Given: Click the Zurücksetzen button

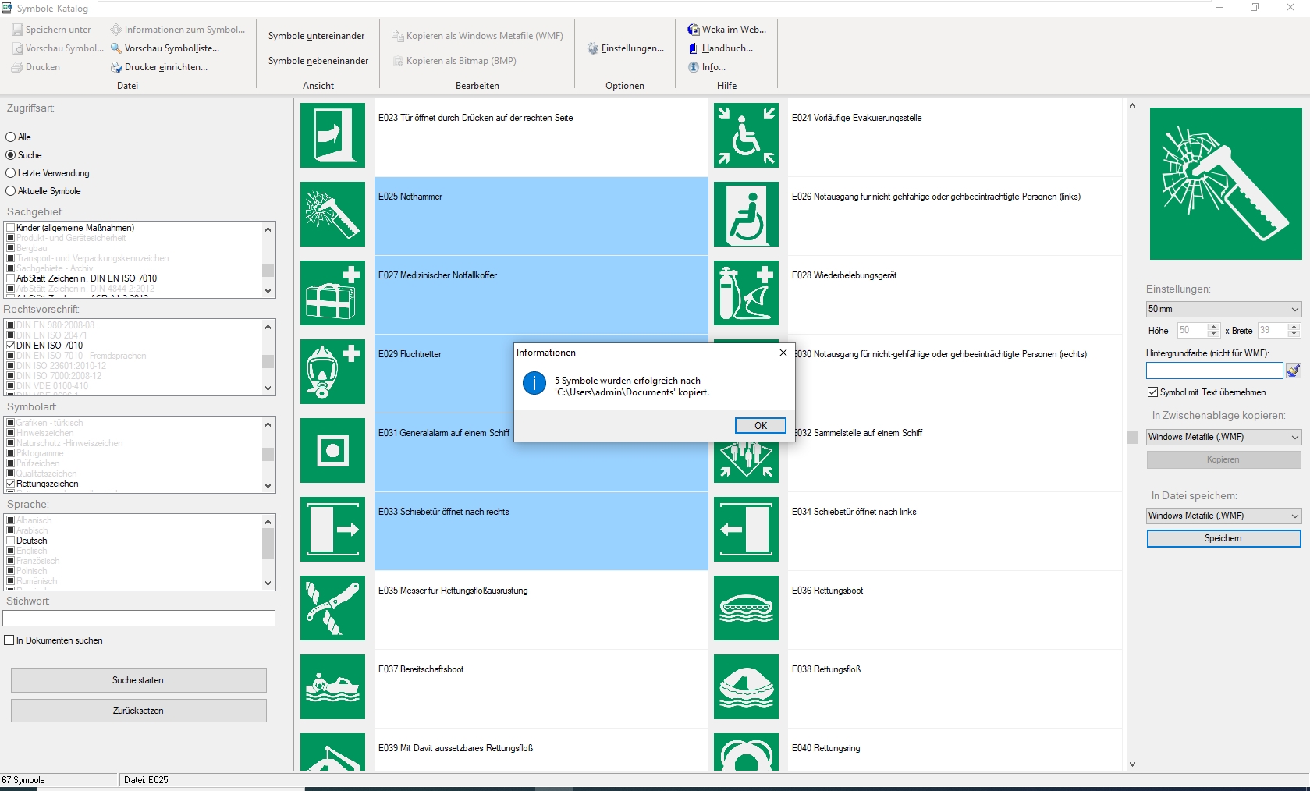Looking at the screenshot, I should [x=139, y=711].
